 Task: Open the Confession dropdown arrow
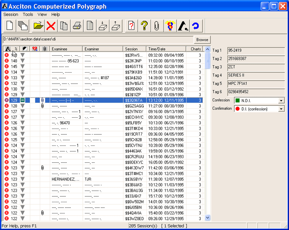tap(281, 100)
